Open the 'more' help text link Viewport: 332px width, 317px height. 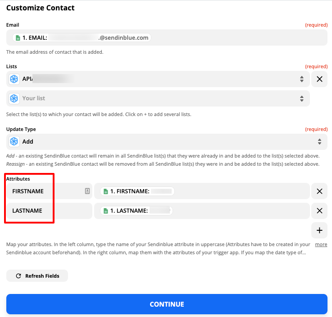tap(321, 244)
